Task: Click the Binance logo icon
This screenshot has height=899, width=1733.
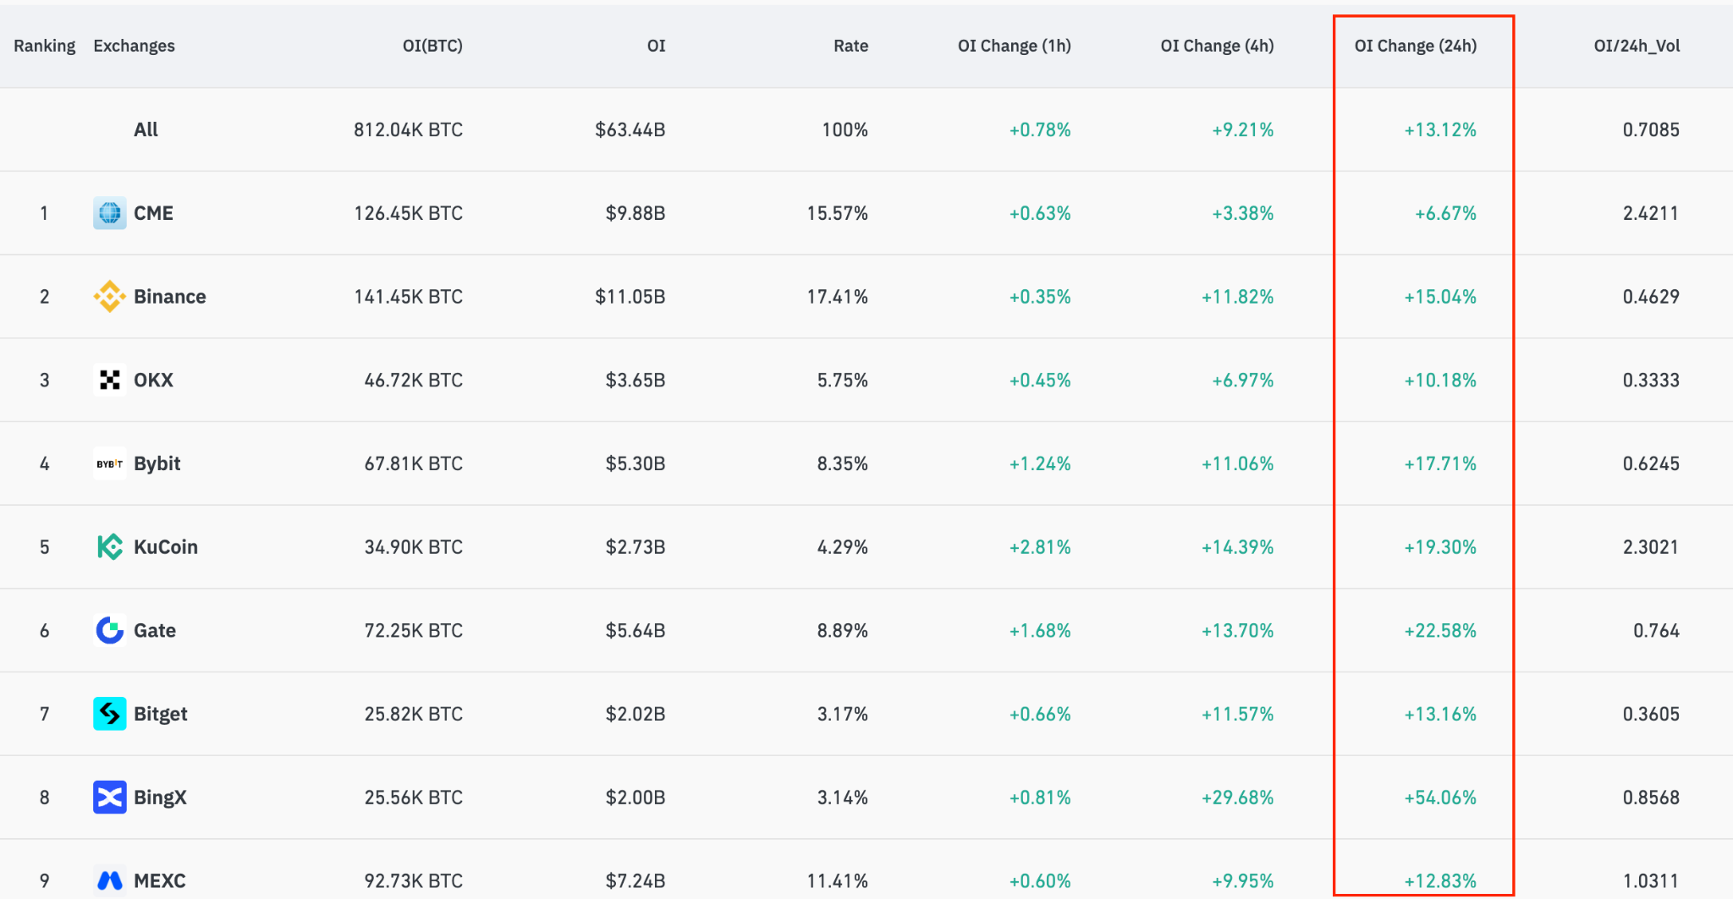Action: coord(109,297)
